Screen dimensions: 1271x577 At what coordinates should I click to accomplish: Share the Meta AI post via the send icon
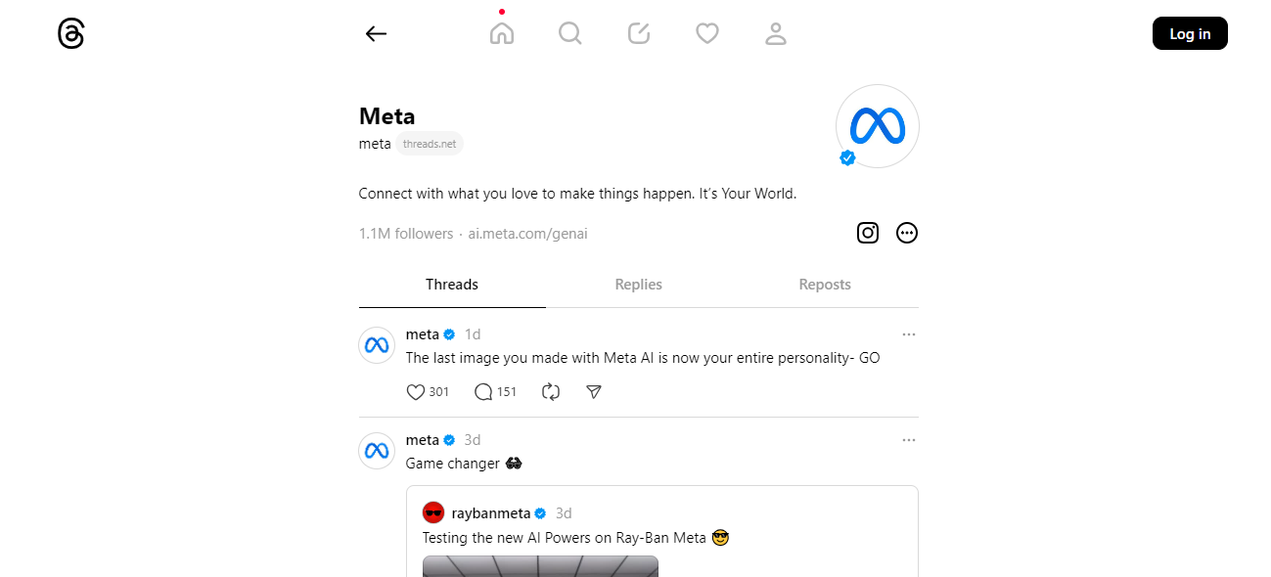tap(593, 391)
